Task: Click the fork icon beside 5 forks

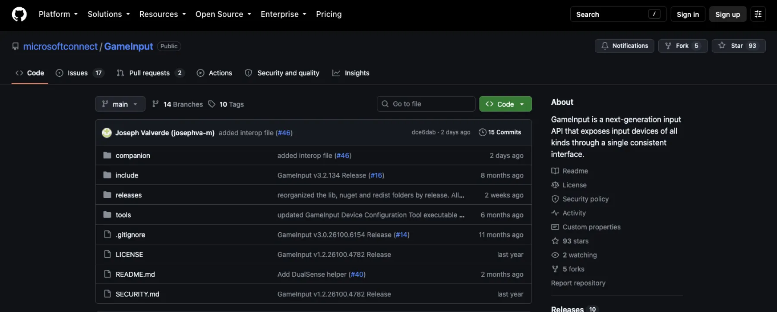Action: 555,269
